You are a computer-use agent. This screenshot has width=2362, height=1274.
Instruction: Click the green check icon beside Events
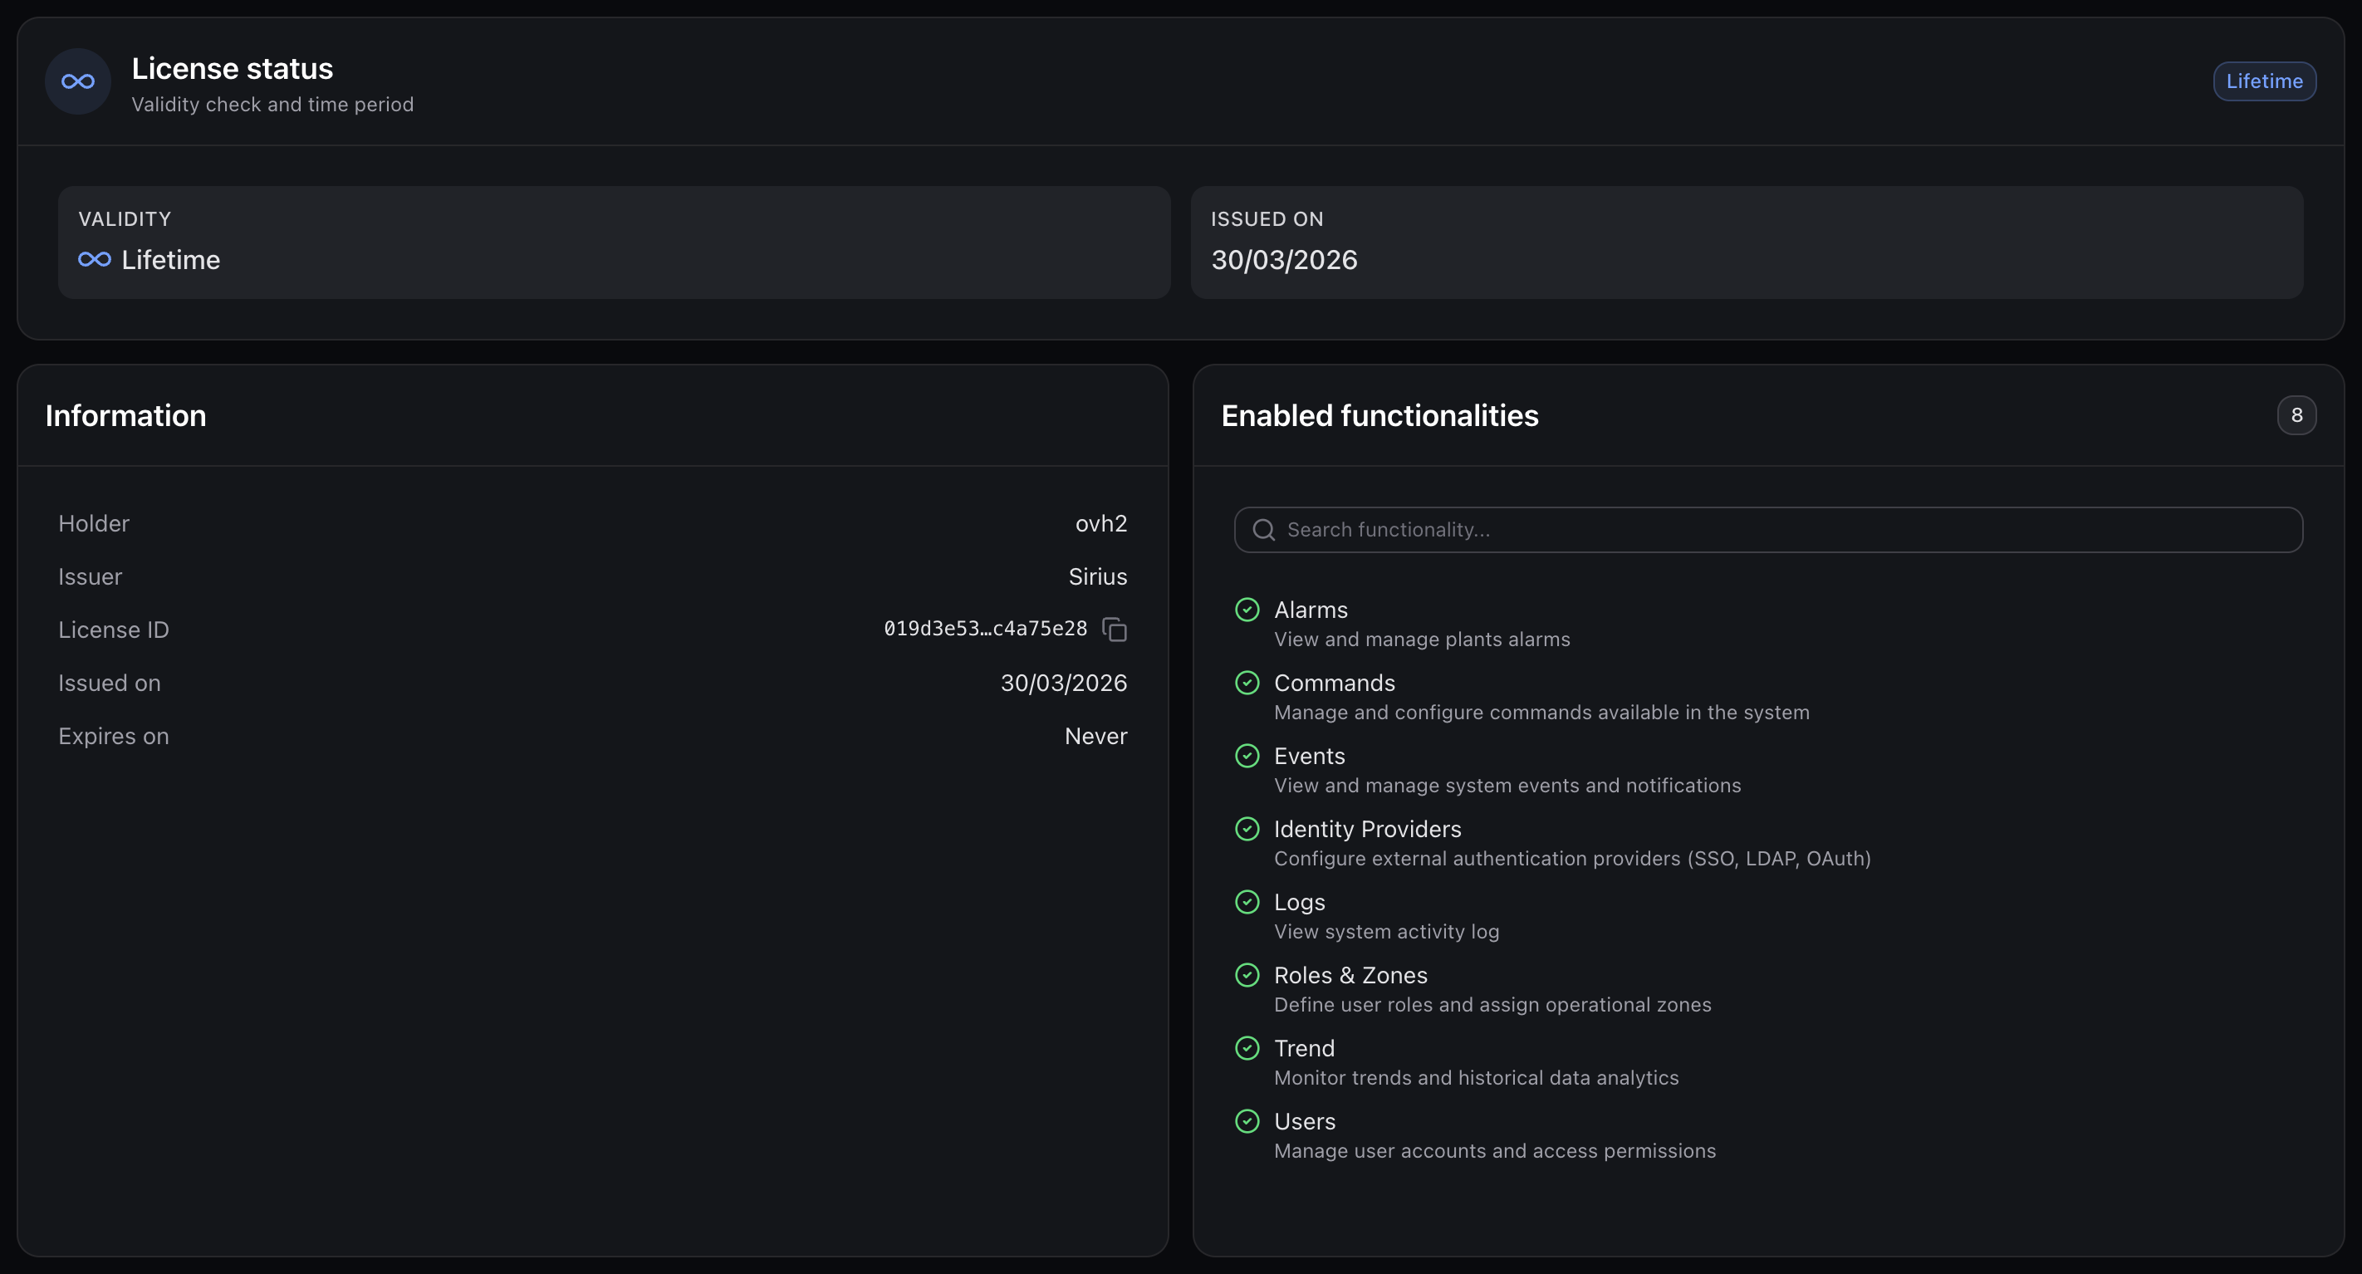point(1247,756)
